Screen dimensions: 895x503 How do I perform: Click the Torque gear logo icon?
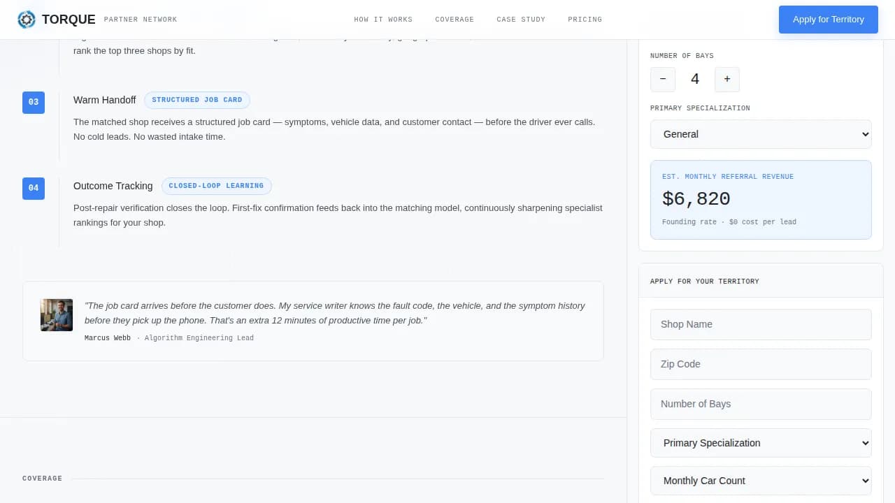pos(27,20)
